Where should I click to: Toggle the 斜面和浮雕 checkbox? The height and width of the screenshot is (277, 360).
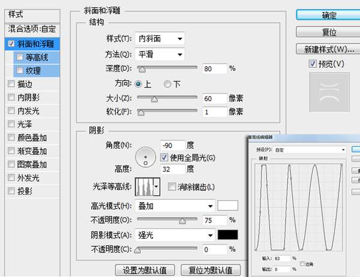coord(12,44)
